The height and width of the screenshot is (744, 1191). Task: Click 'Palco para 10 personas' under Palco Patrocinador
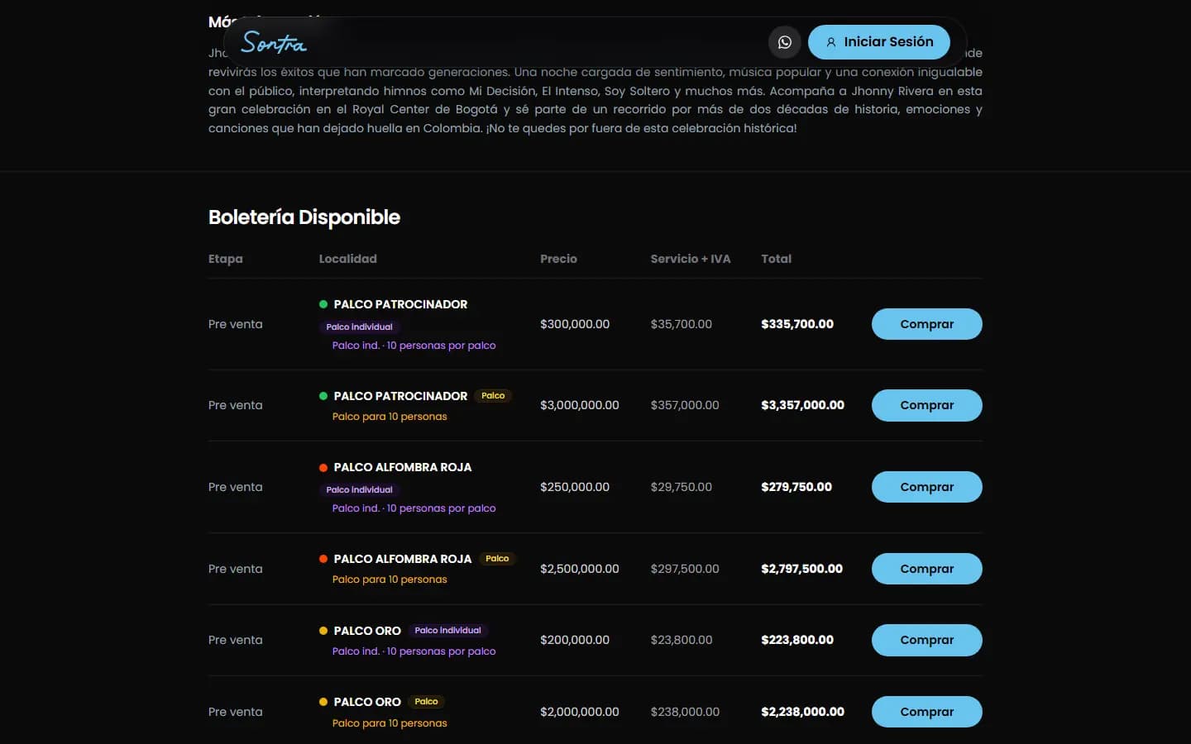pos(390,417)
